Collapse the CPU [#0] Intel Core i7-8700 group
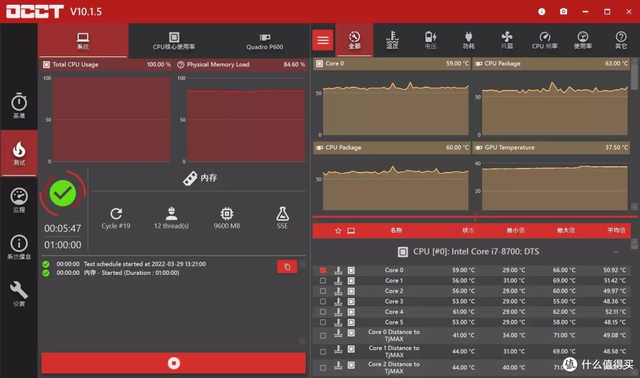The image size is (640, 378). (x=616, y=252)
